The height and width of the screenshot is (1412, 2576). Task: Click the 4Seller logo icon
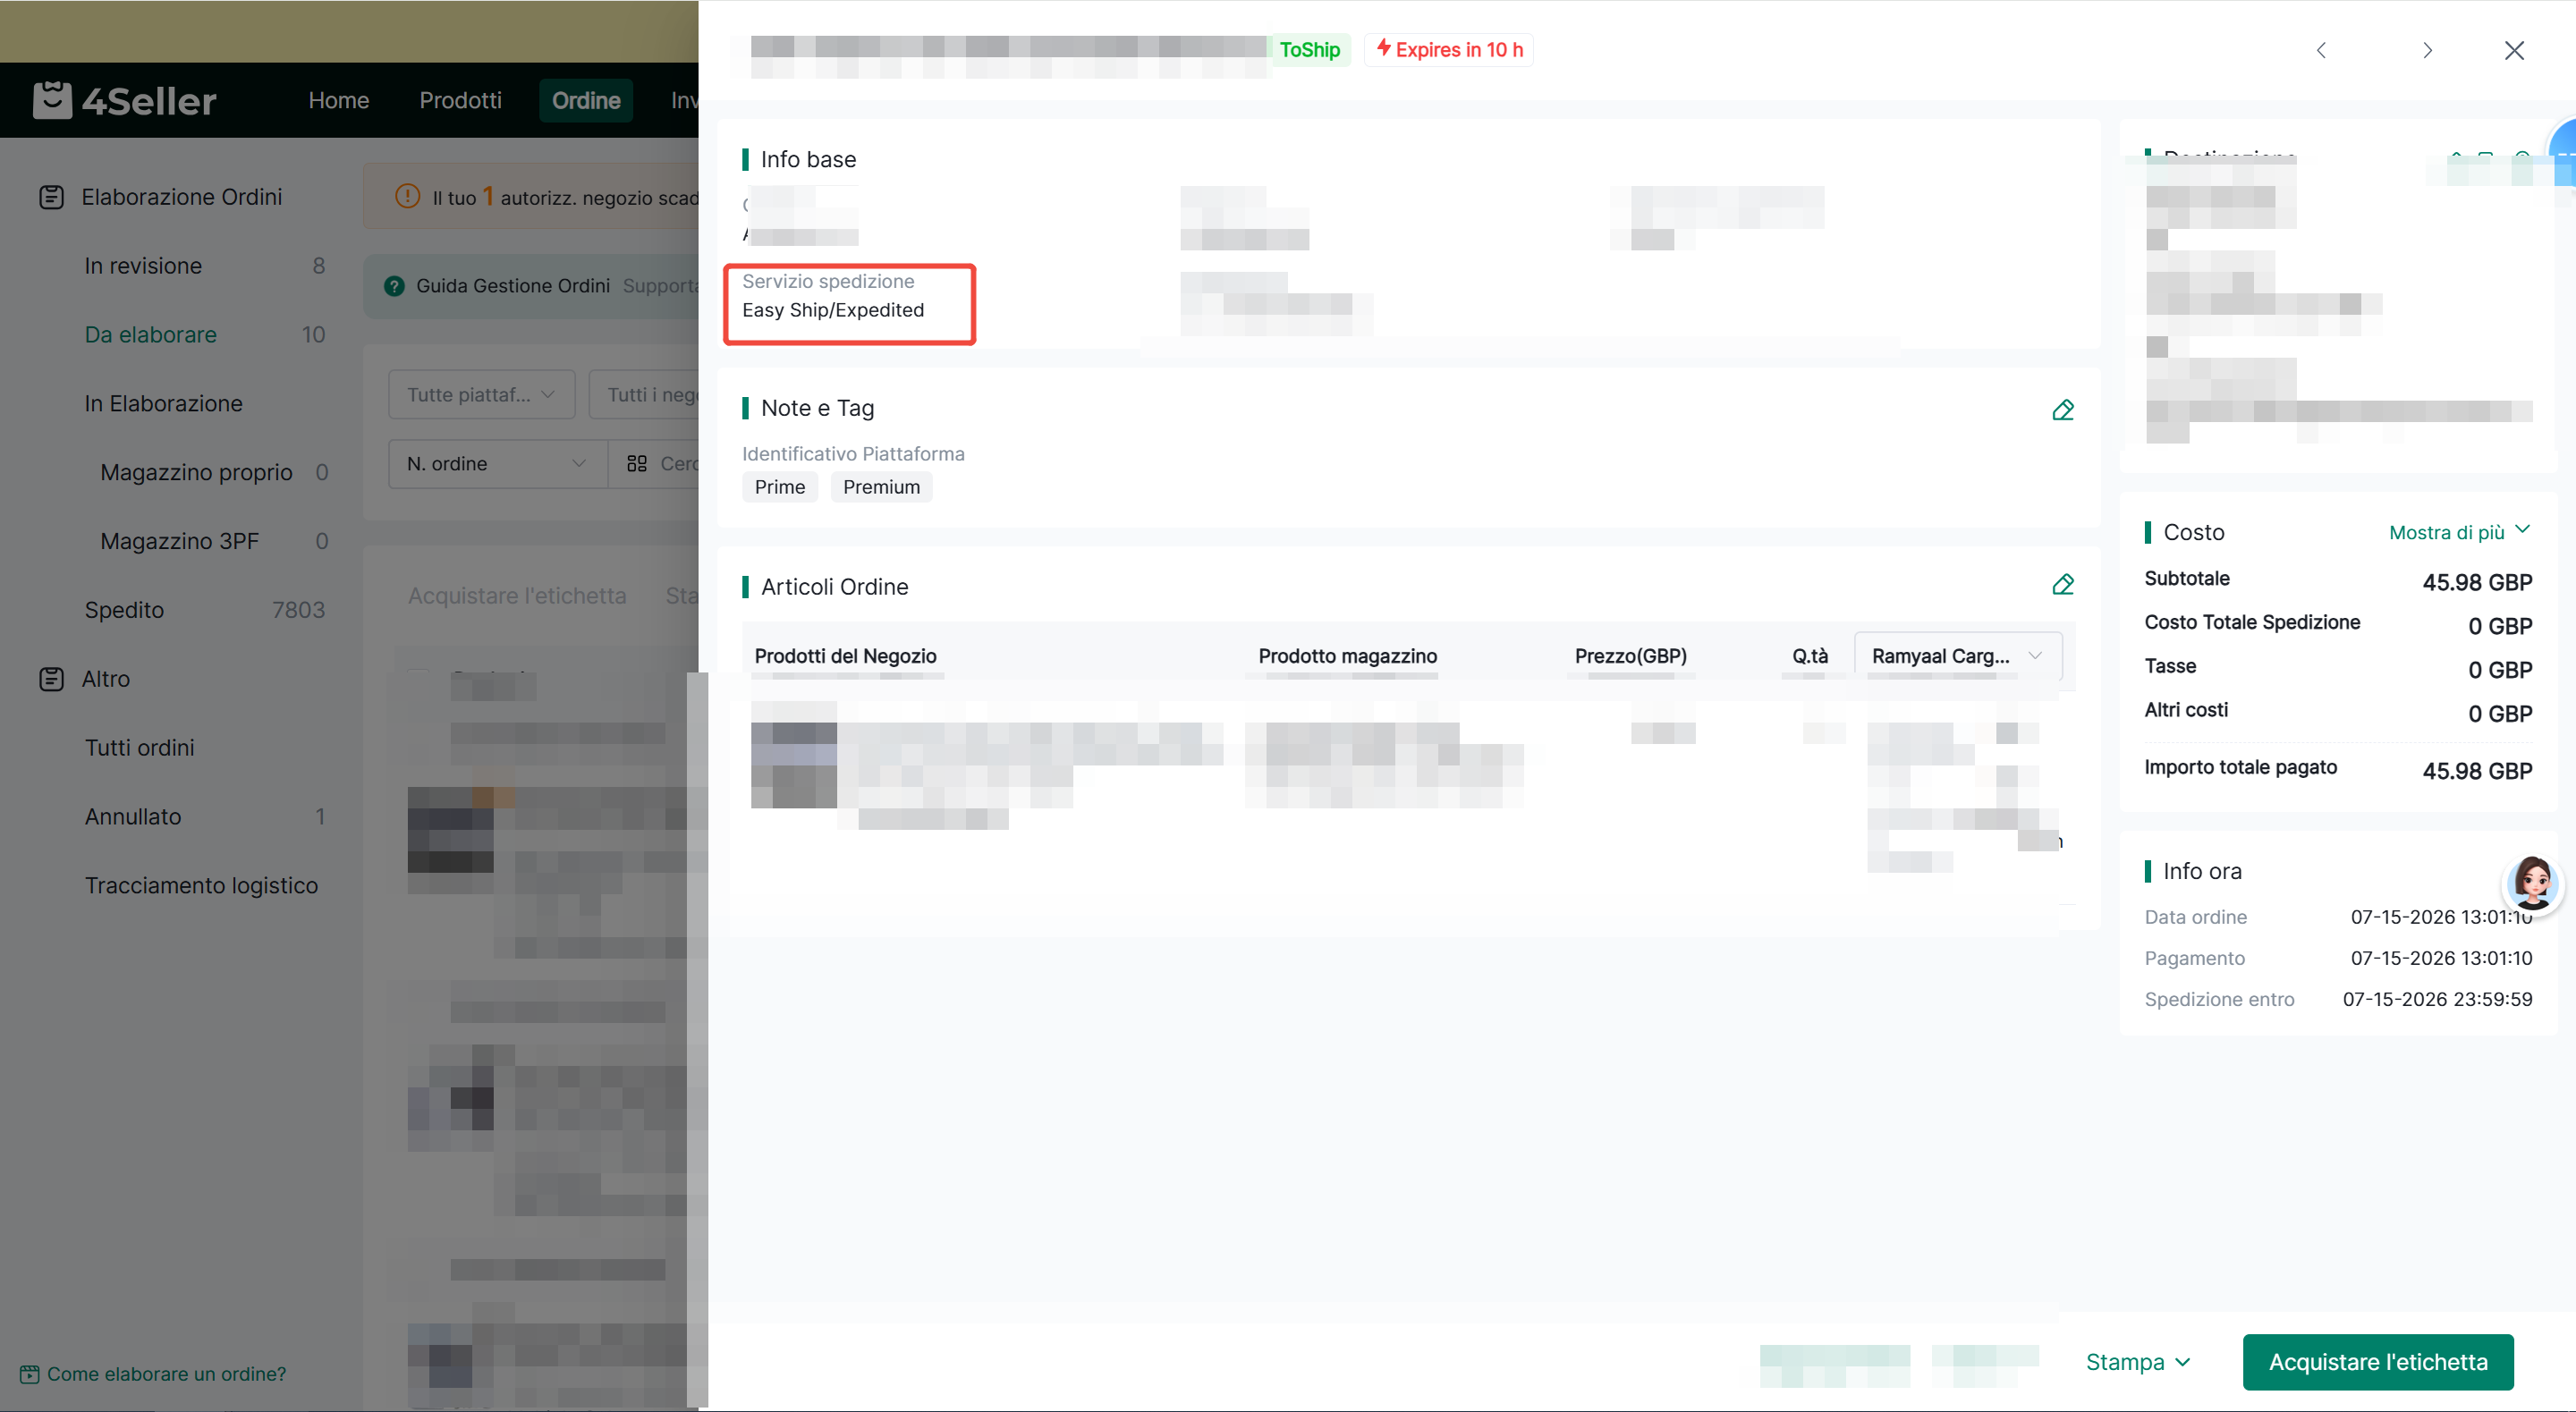(x=52, y=100)
